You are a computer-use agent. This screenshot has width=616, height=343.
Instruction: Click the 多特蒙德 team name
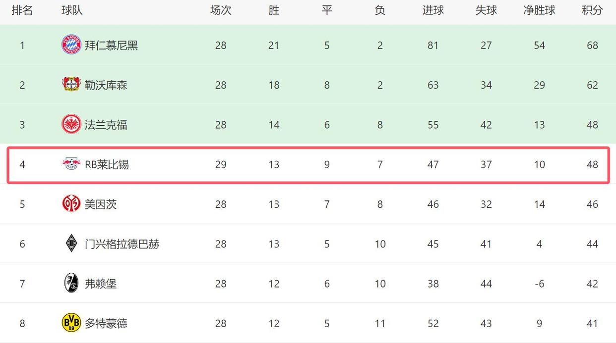(106, 323)
